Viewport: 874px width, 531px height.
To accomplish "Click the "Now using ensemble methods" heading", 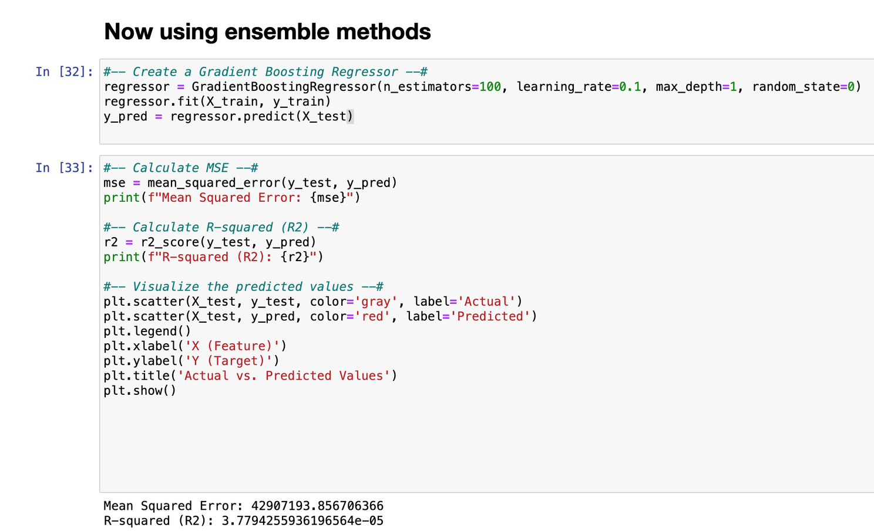I will [x=267, y=32].
